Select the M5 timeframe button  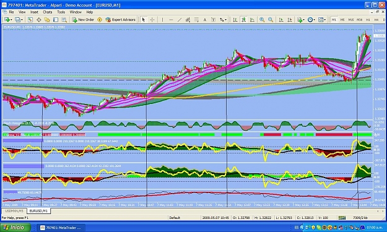(342, 20)
